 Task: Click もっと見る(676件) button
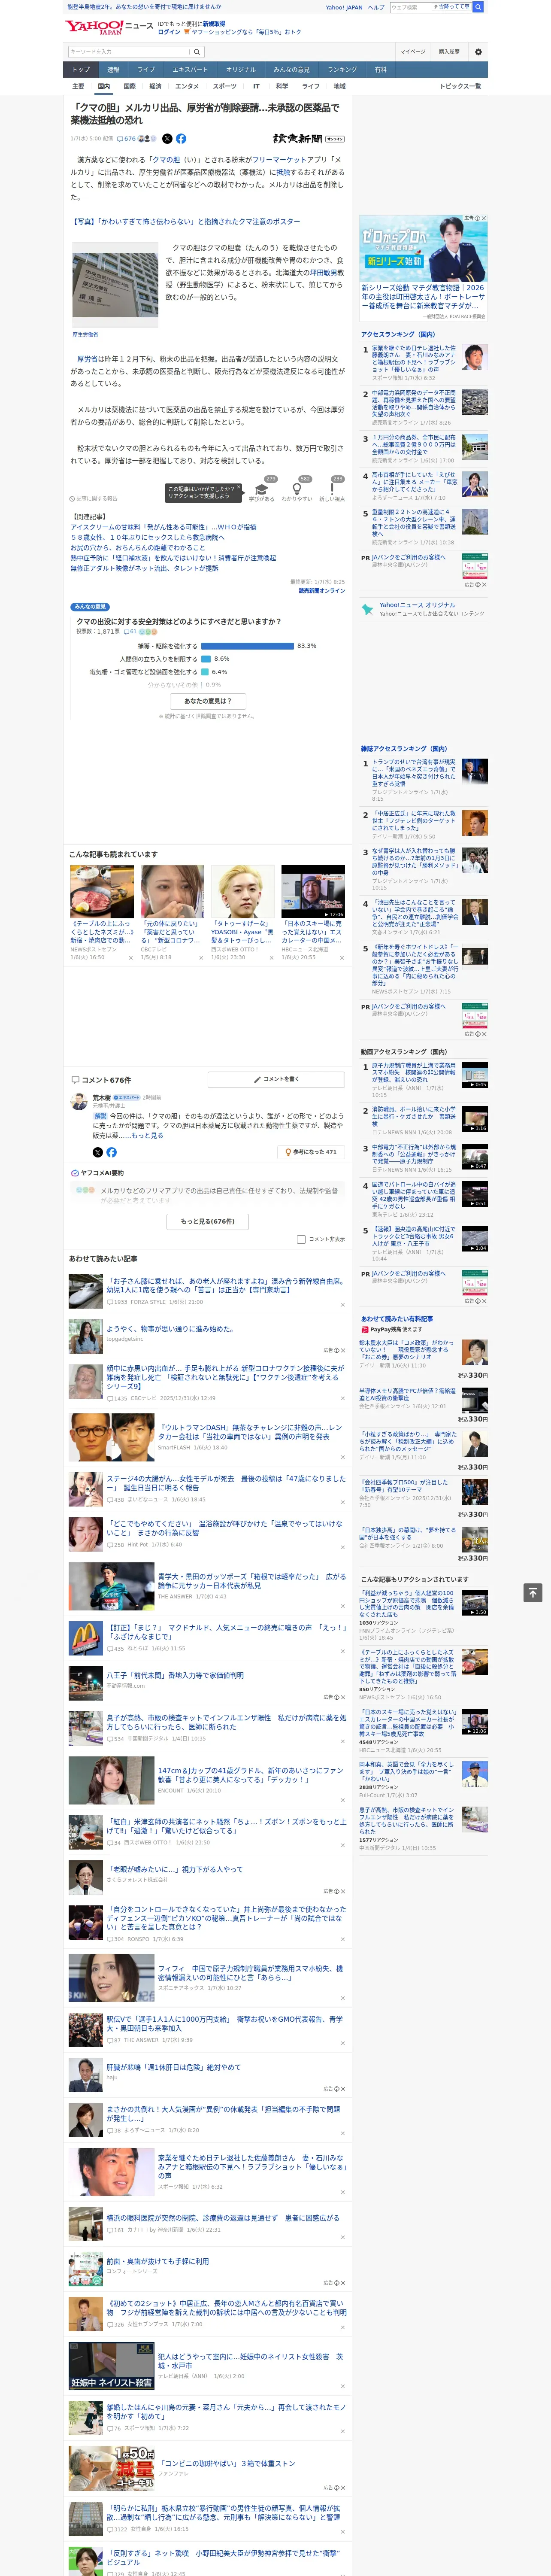tap(208, 1221)
